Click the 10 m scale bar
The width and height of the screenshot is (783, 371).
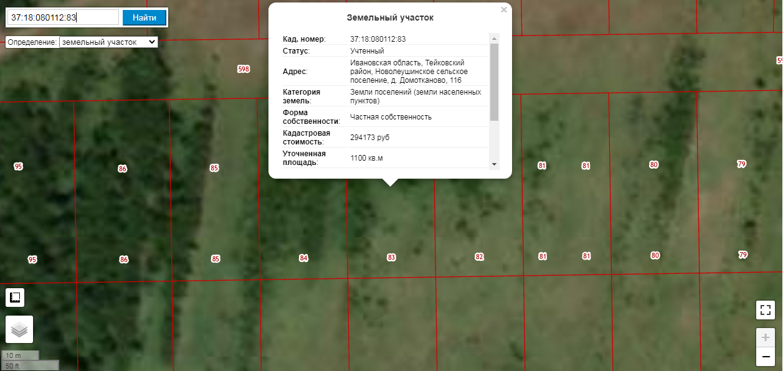pos(20,355)
